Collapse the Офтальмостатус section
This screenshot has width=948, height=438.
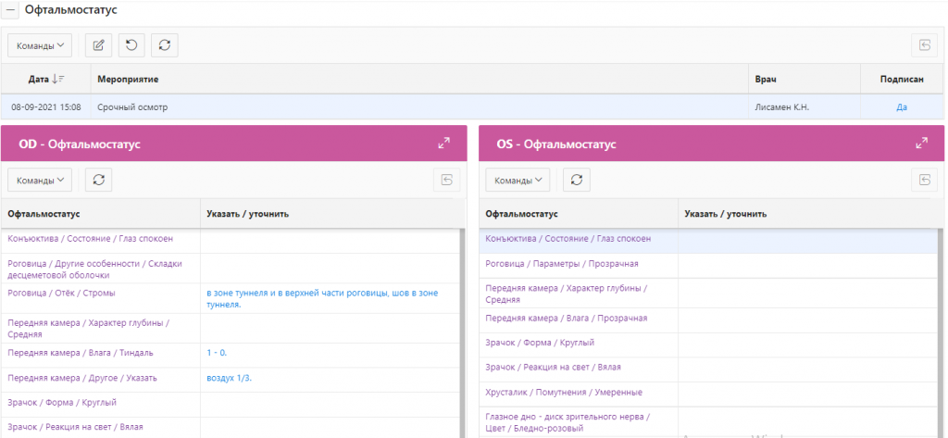coord(12,12)
